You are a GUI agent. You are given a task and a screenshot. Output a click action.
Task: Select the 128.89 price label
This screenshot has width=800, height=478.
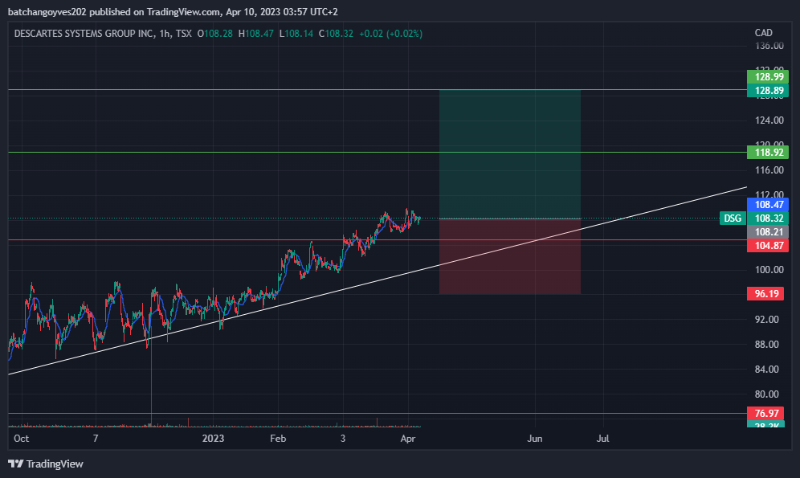point(767,91)
